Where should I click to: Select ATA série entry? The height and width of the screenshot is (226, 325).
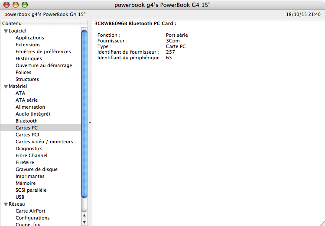[26, 100]
